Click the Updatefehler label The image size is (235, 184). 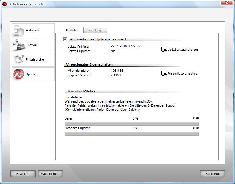(x=74, y=97)
